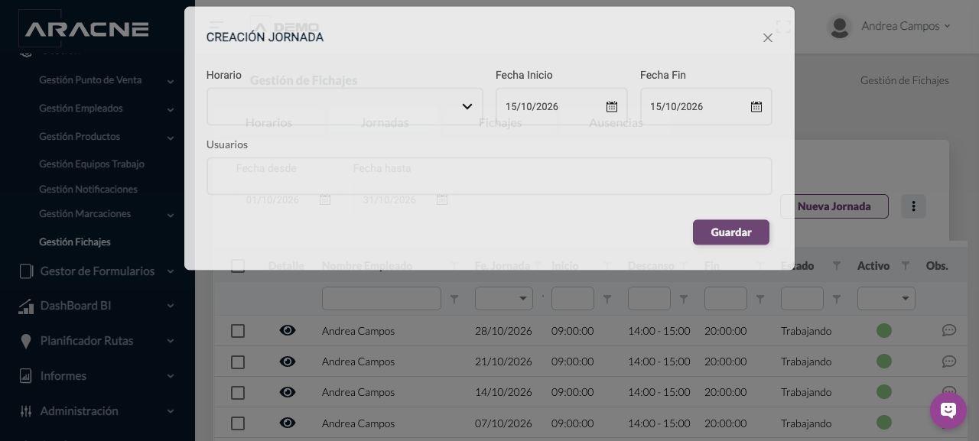979x441 pixels.
Task: Open Gestión Notificaciones
Action: (88, 190)
